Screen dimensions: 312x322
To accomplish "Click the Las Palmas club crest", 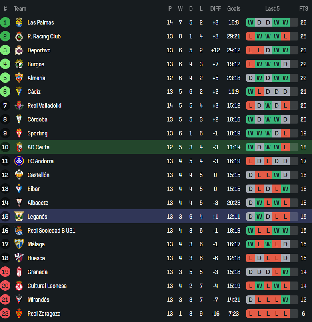I will coord(19,22).
